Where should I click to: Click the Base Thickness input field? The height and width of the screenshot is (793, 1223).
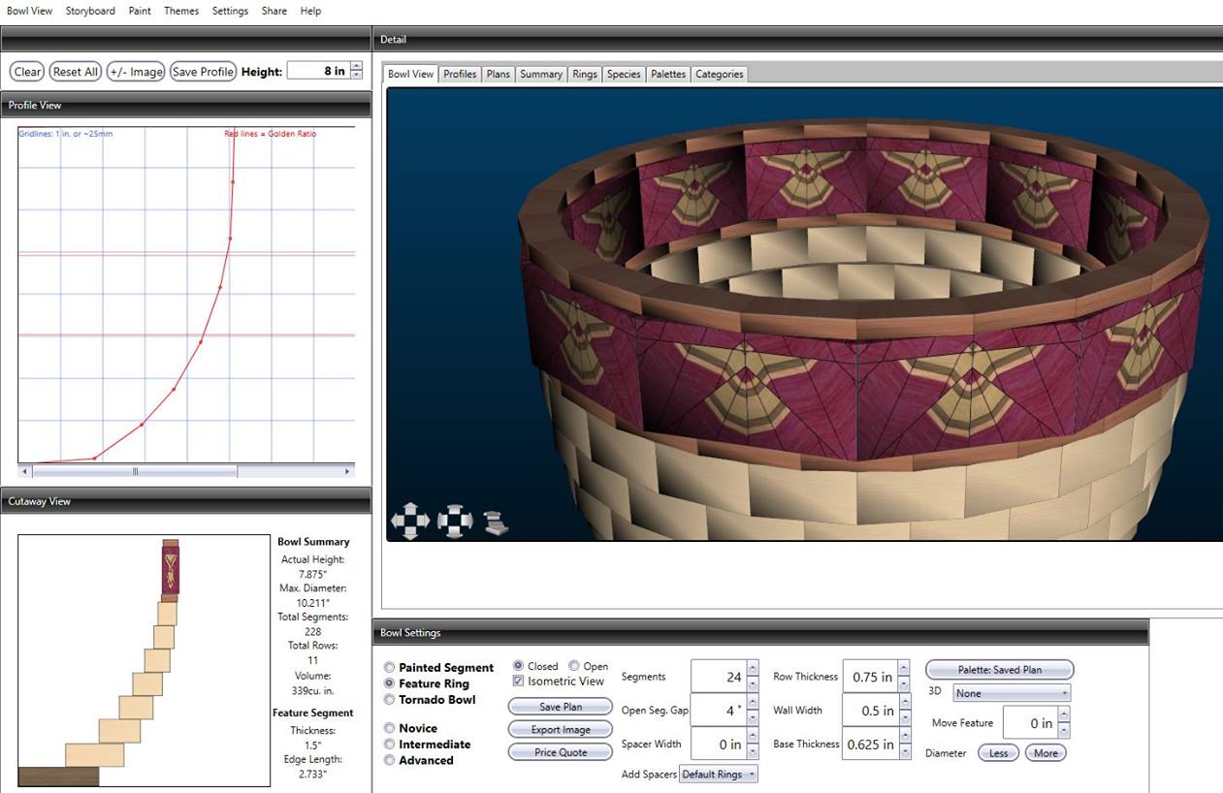click(x=870, y=745)
